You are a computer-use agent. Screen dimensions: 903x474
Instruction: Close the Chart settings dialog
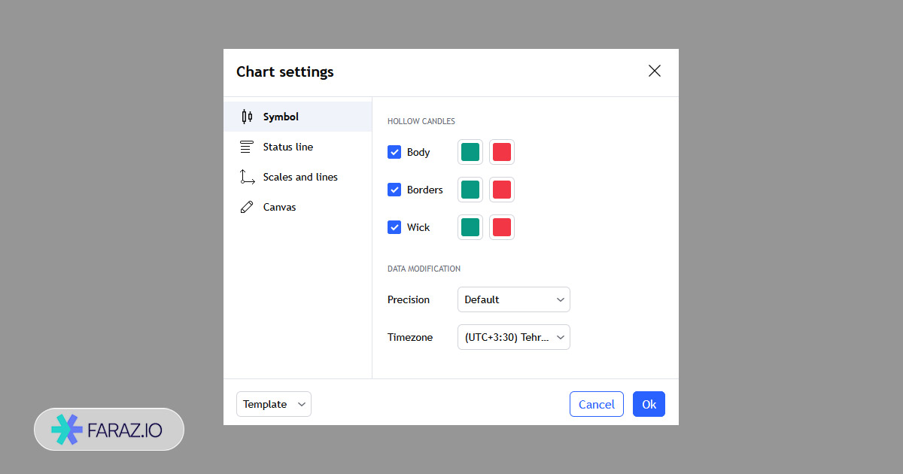tap(655, 71)
